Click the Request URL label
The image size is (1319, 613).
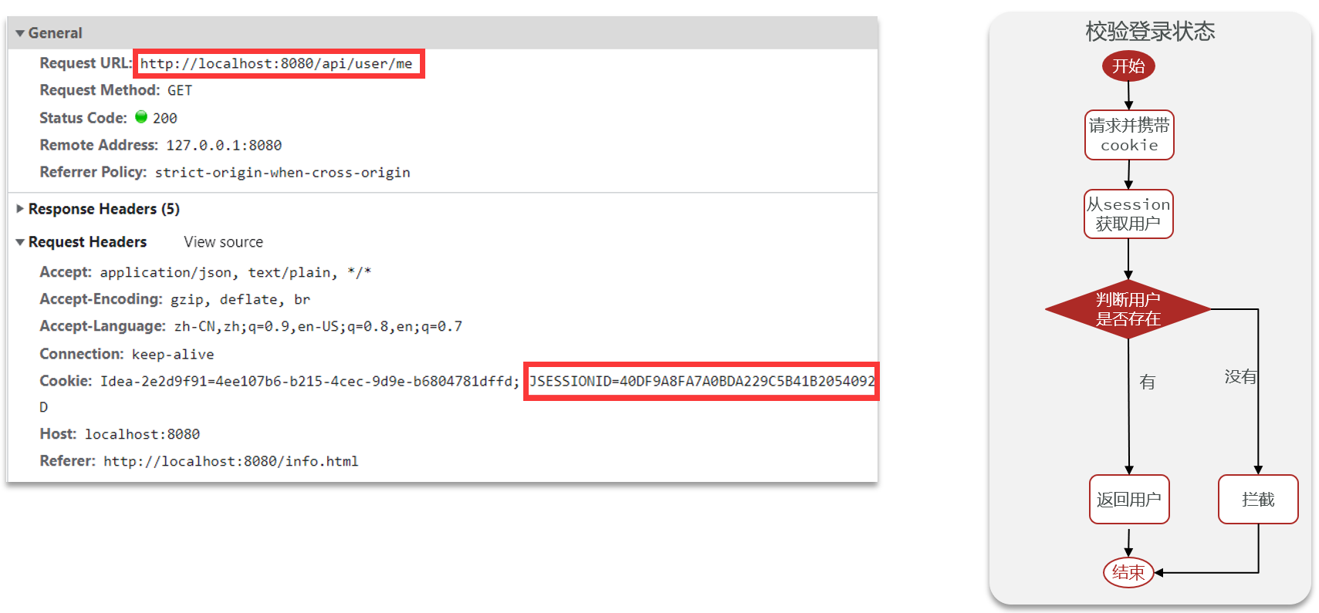86,63
